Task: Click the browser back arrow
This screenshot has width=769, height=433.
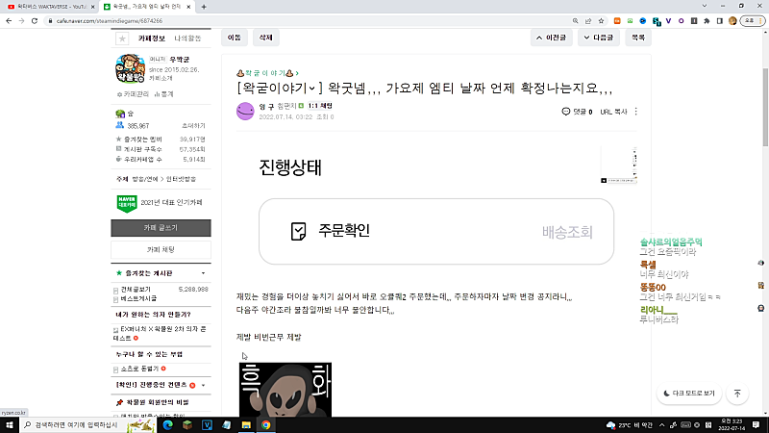Action: point(9,21)
